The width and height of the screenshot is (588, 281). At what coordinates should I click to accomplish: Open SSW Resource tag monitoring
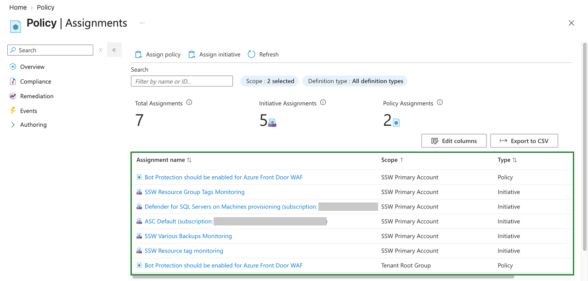[184, 251]
